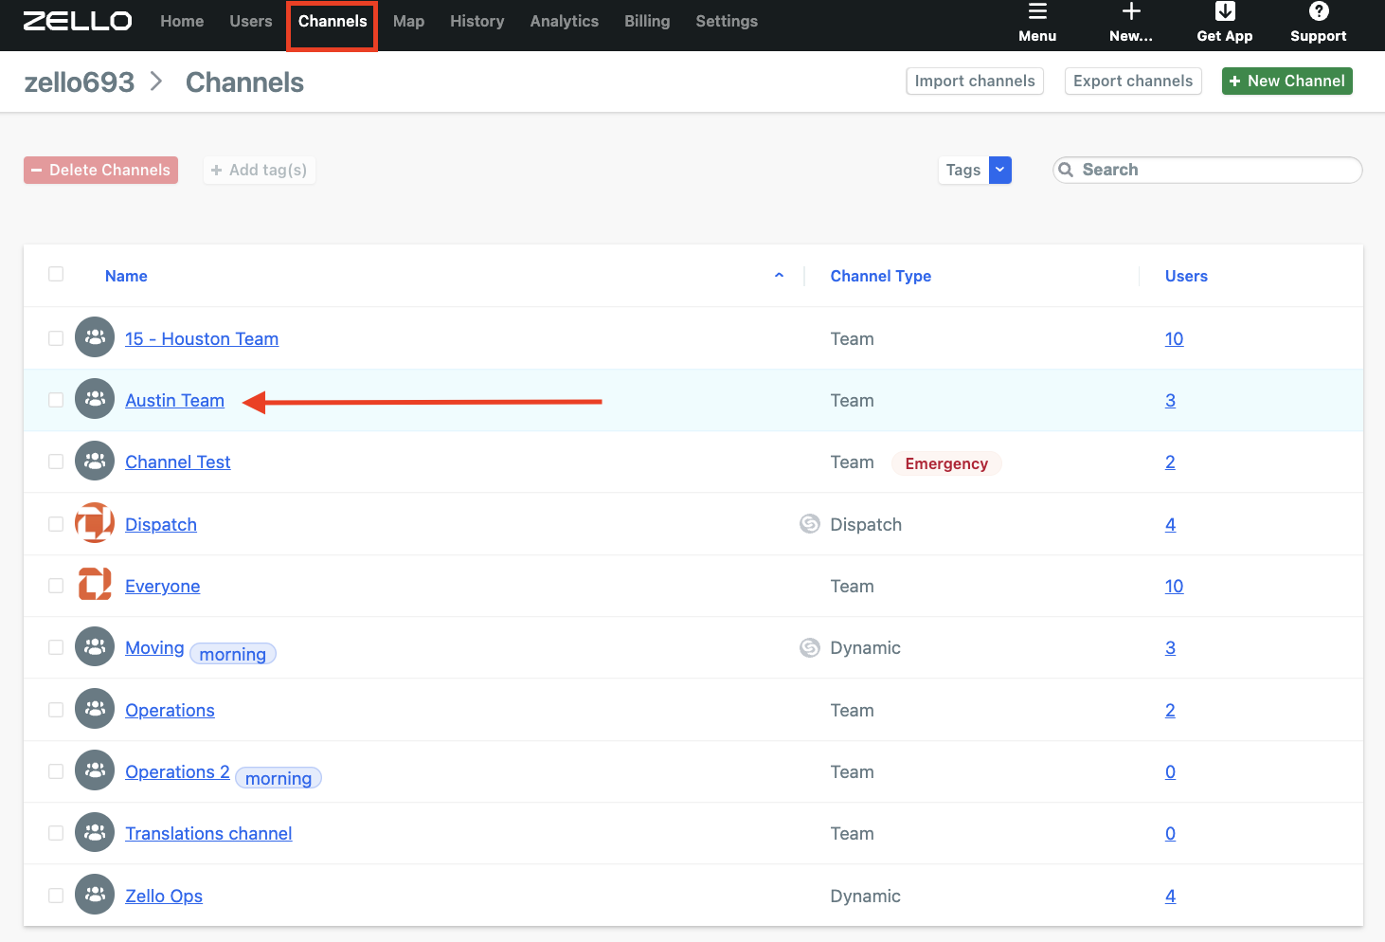Open the Austin Team channel link

(x=175, y=400)
